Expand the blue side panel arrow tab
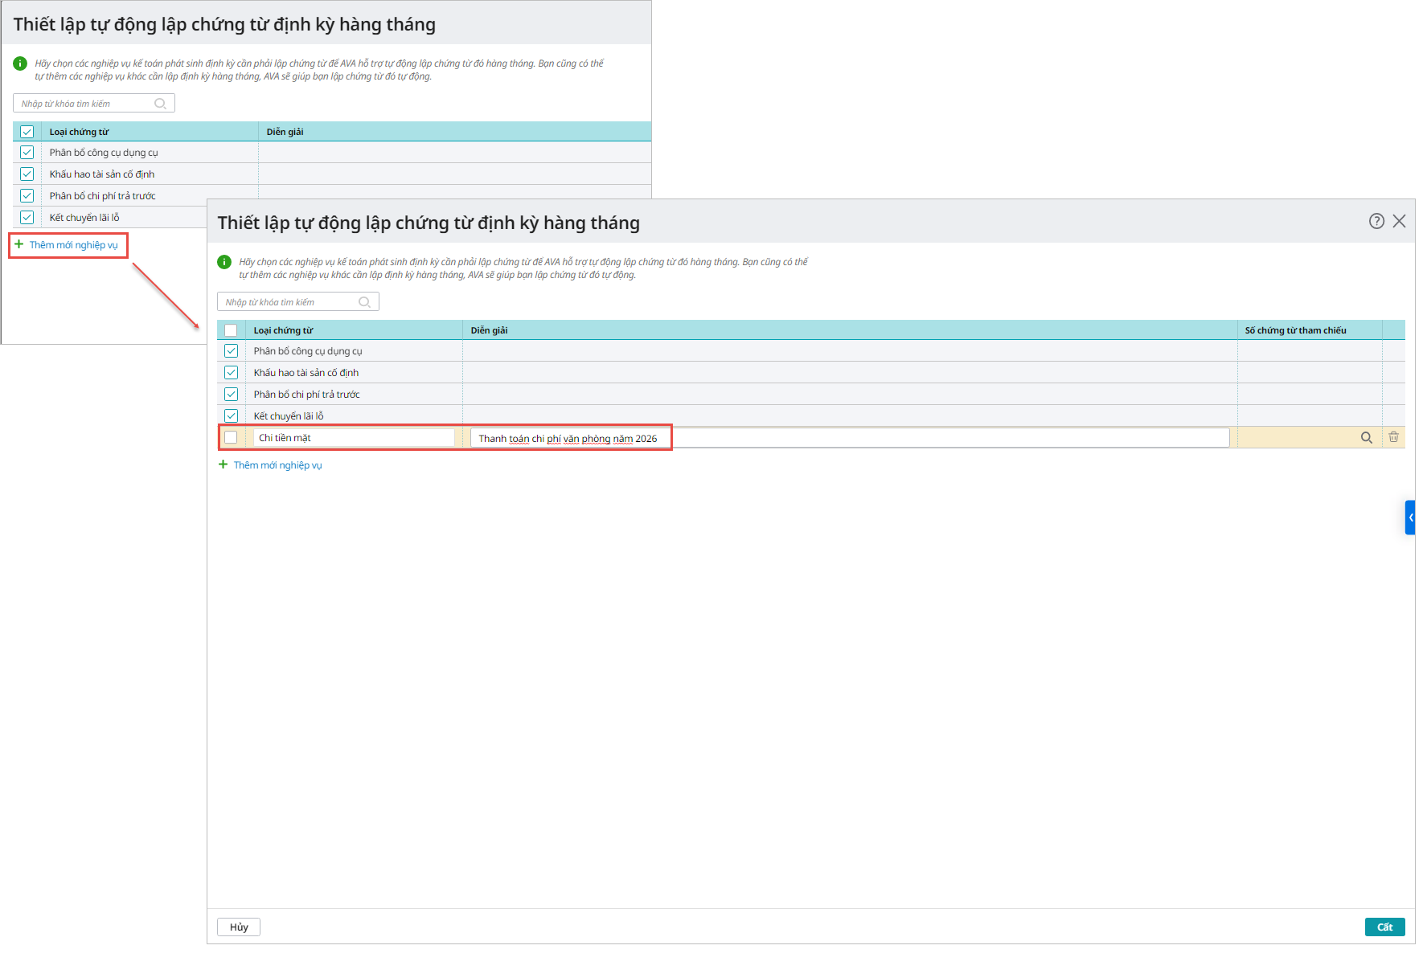Viewport: 1423px width, 974px height. click(1410, 518)
